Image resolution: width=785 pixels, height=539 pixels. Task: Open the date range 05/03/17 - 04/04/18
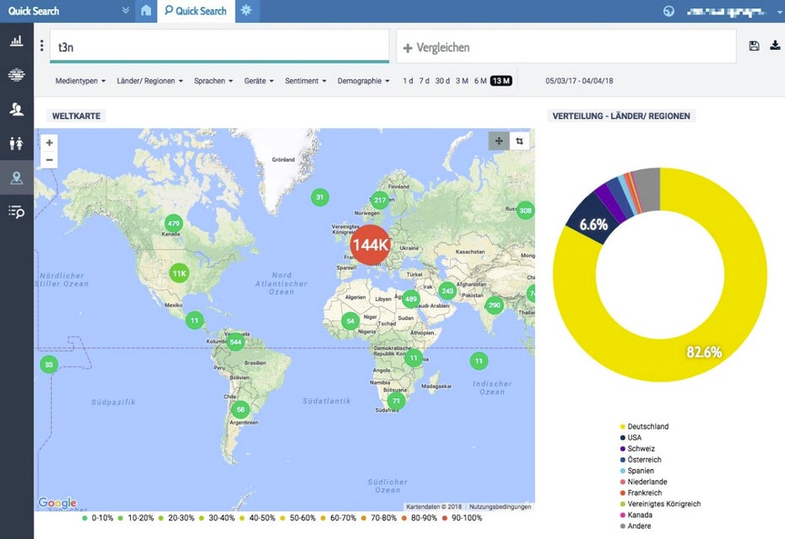(x=579, y=81)
